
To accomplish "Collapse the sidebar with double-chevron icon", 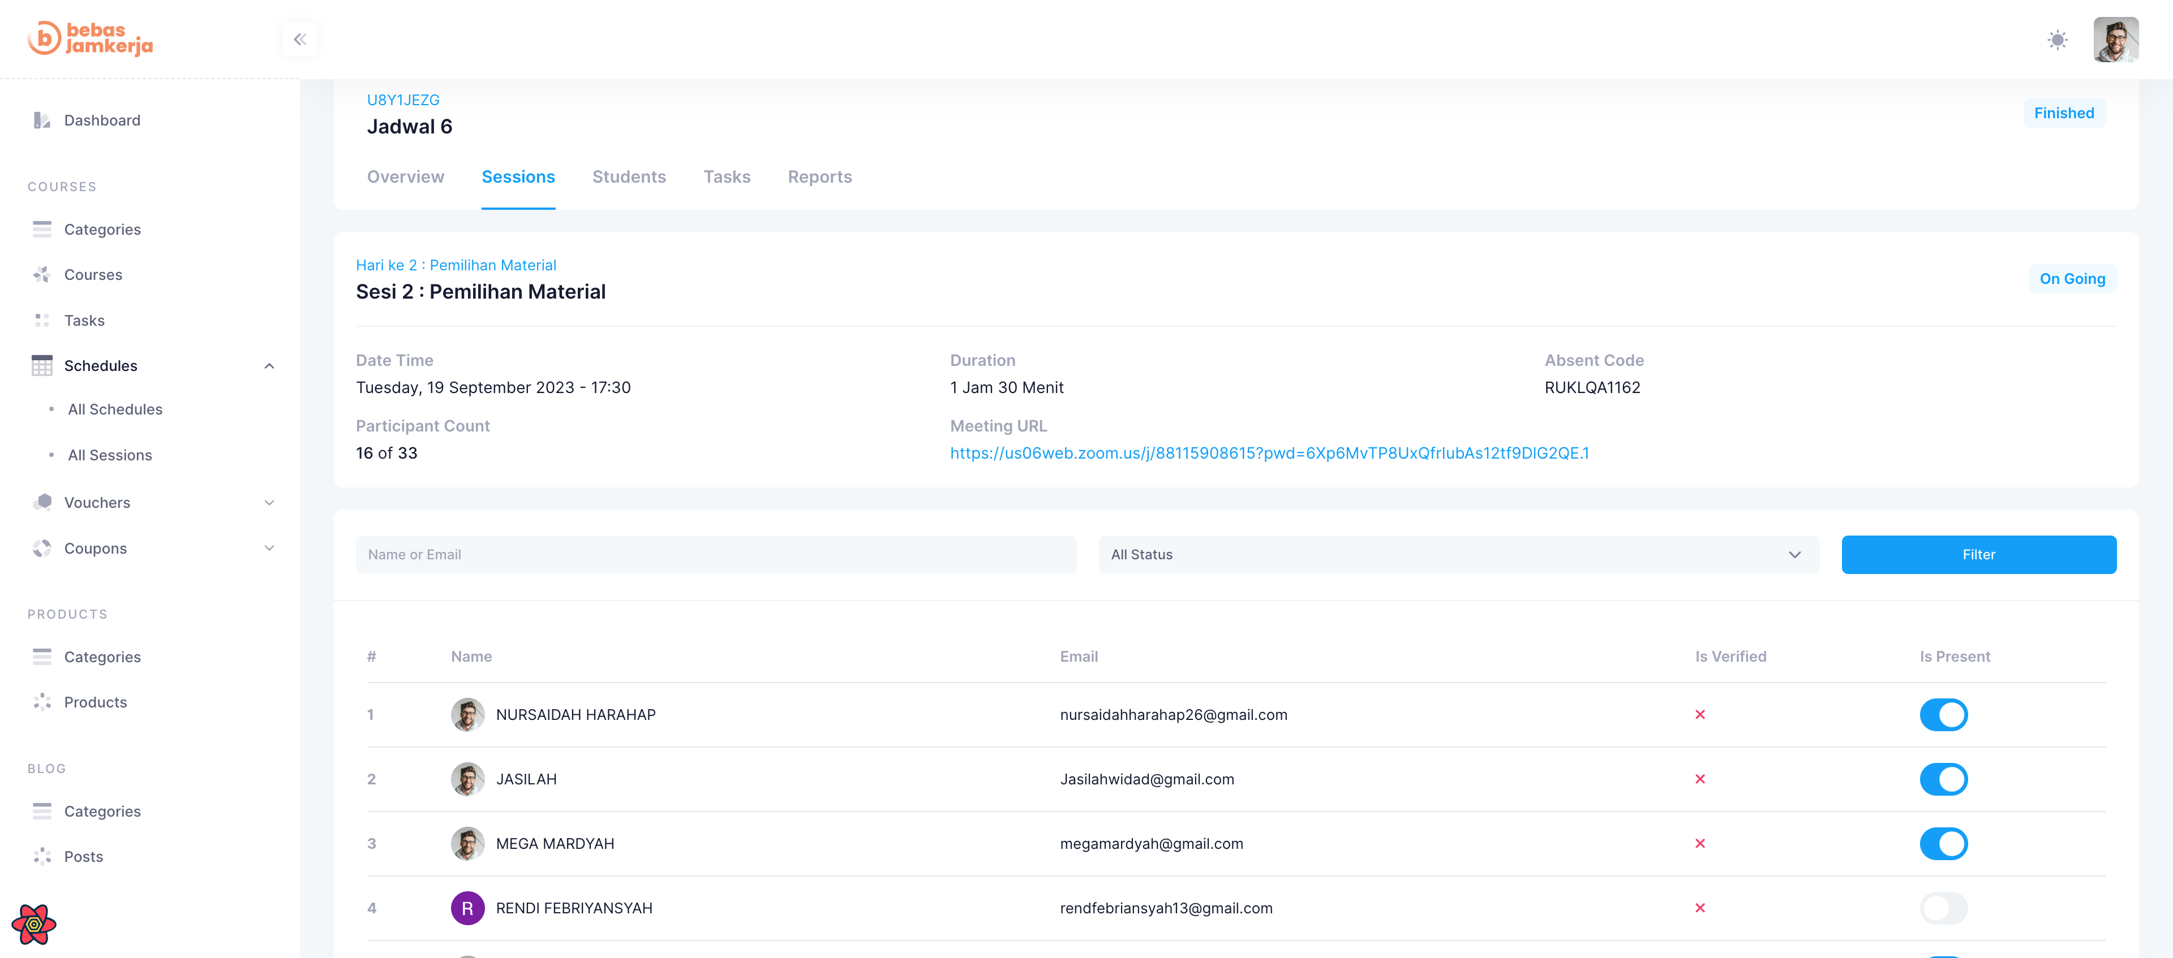I will pos(299,39).
